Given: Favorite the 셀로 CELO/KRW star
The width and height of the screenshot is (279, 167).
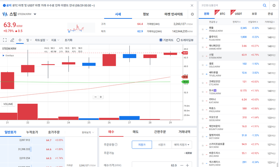Looking at the screenshot, I should (203, 65).
